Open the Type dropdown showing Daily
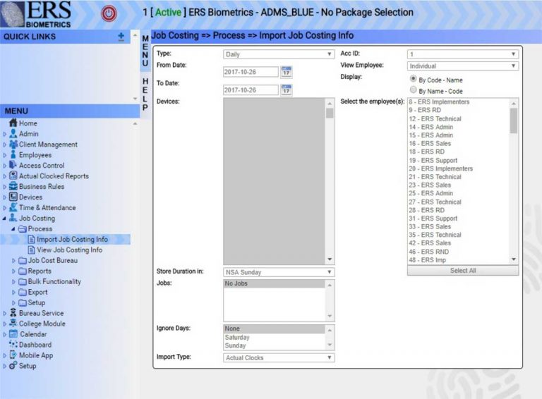542x399 pixels. coord(279,54)
